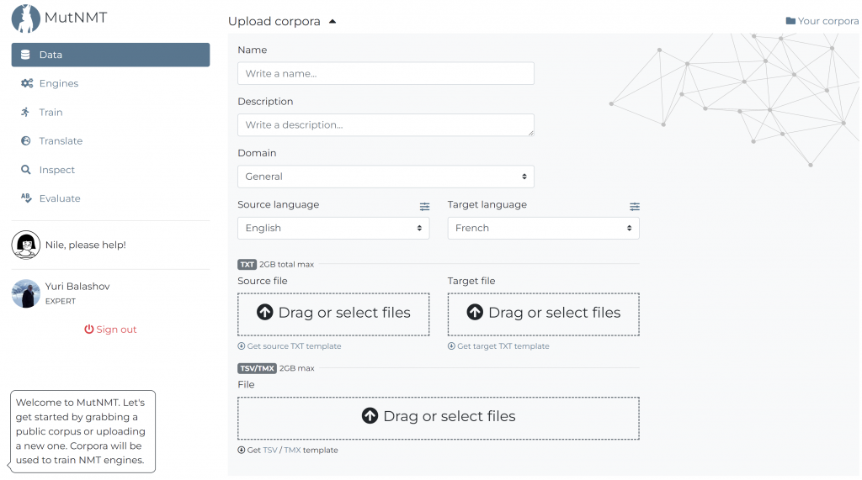Sign out of the account
The height and width of the screenshot is (480, 862).
pyautogui.click(x=110, y=330)
